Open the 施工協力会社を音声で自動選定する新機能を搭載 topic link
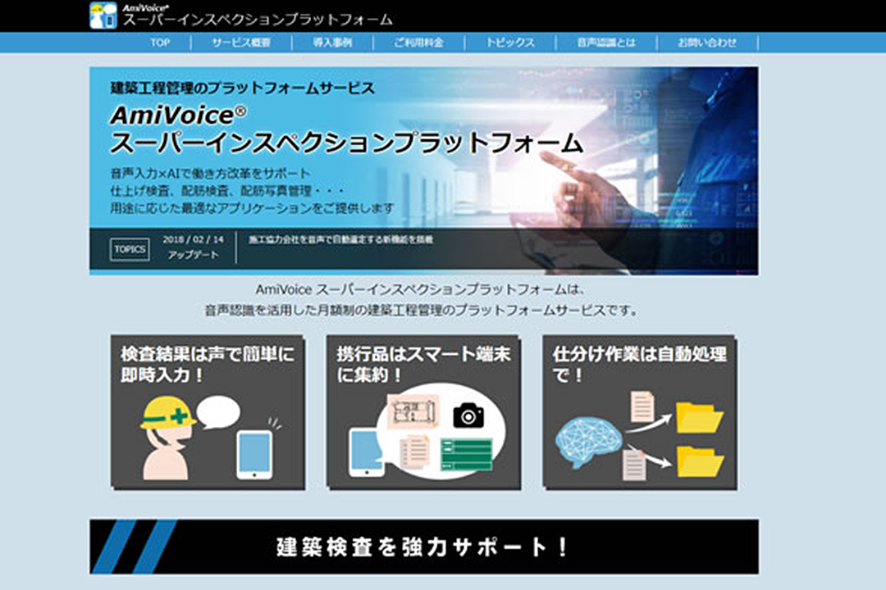 tap(340, 239)
